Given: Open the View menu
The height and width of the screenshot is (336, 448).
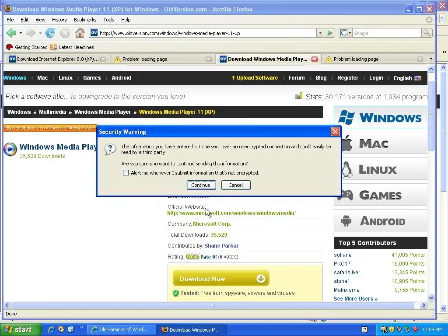Looking at the screenshot, I should point(40,20).
